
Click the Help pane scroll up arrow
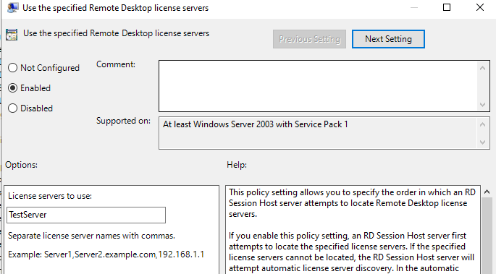click(x=487, y=192)
